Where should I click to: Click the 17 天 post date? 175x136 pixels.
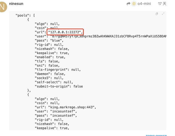162,4
